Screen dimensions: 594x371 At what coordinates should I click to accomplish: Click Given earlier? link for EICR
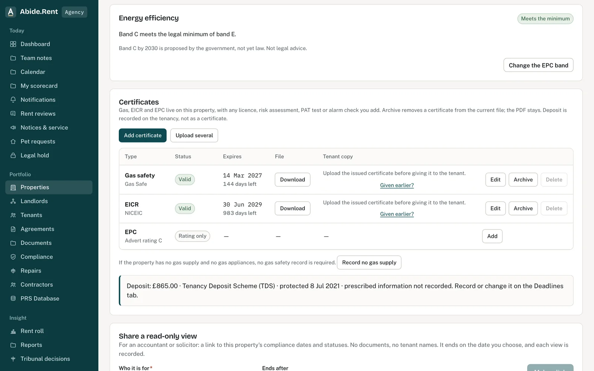[x=397, y=214]
